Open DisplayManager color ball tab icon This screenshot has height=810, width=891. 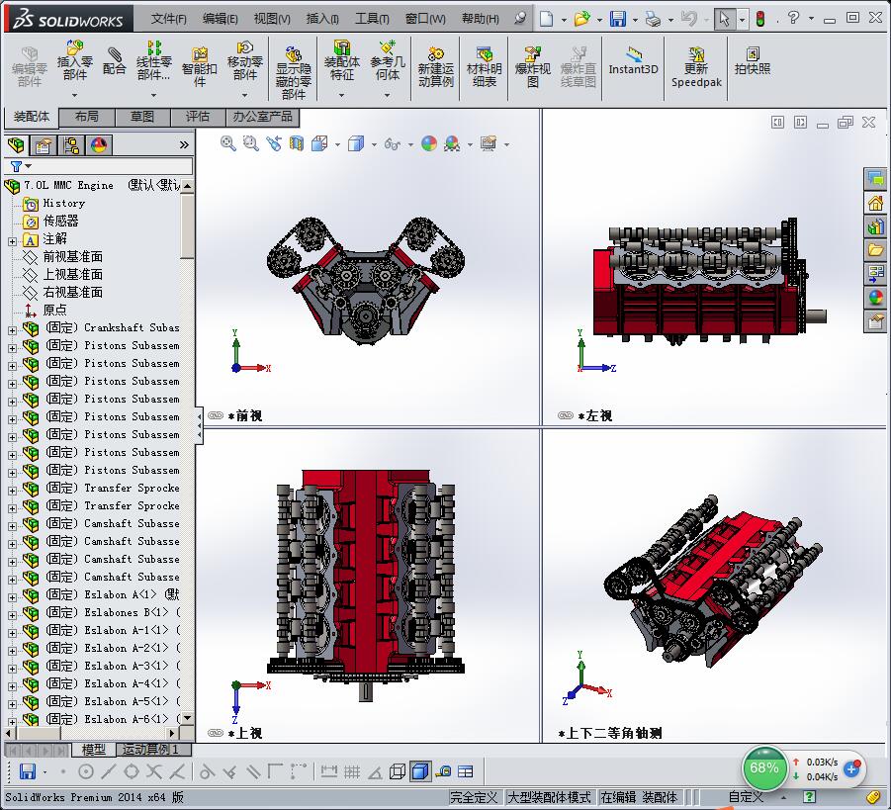click(99, 145)
